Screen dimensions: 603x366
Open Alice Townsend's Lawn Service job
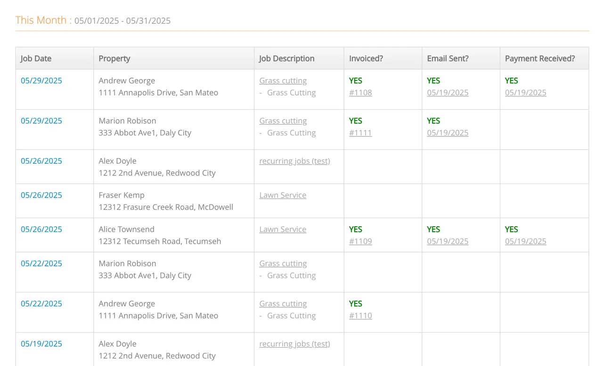point(283,229)
